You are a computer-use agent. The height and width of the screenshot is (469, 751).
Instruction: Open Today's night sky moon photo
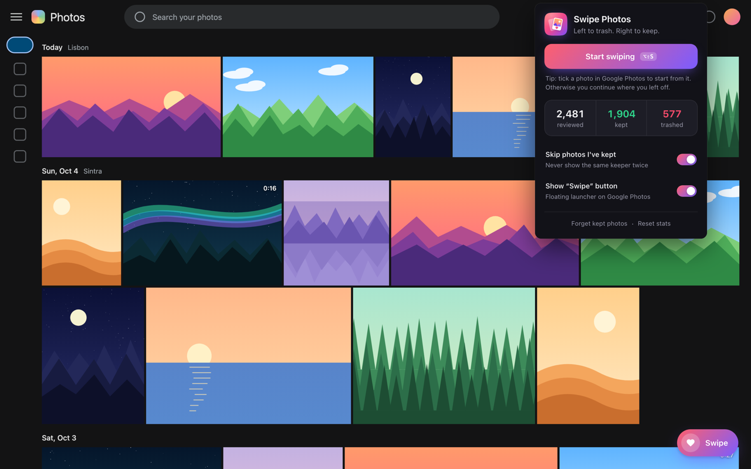[413, 107]
